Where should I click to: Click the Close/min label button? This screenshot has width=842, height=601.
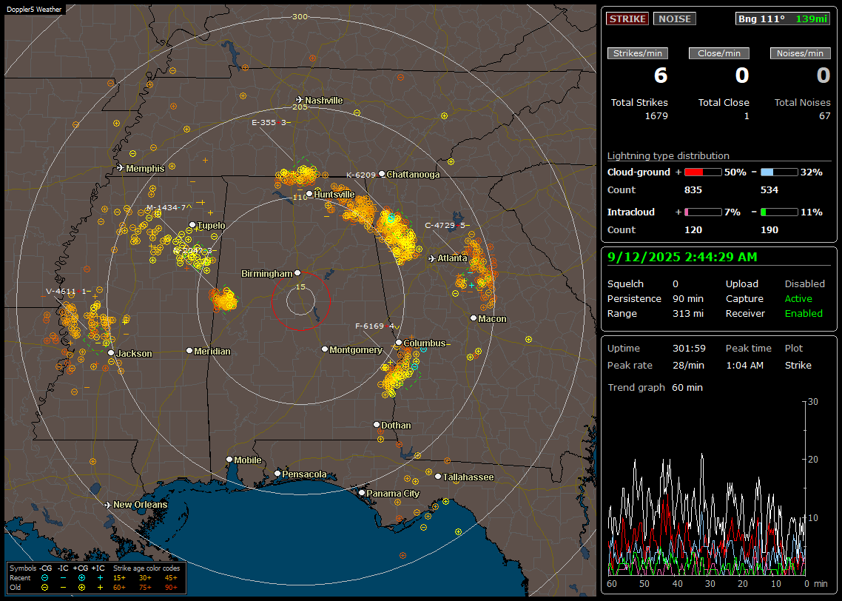pos(719,53)
